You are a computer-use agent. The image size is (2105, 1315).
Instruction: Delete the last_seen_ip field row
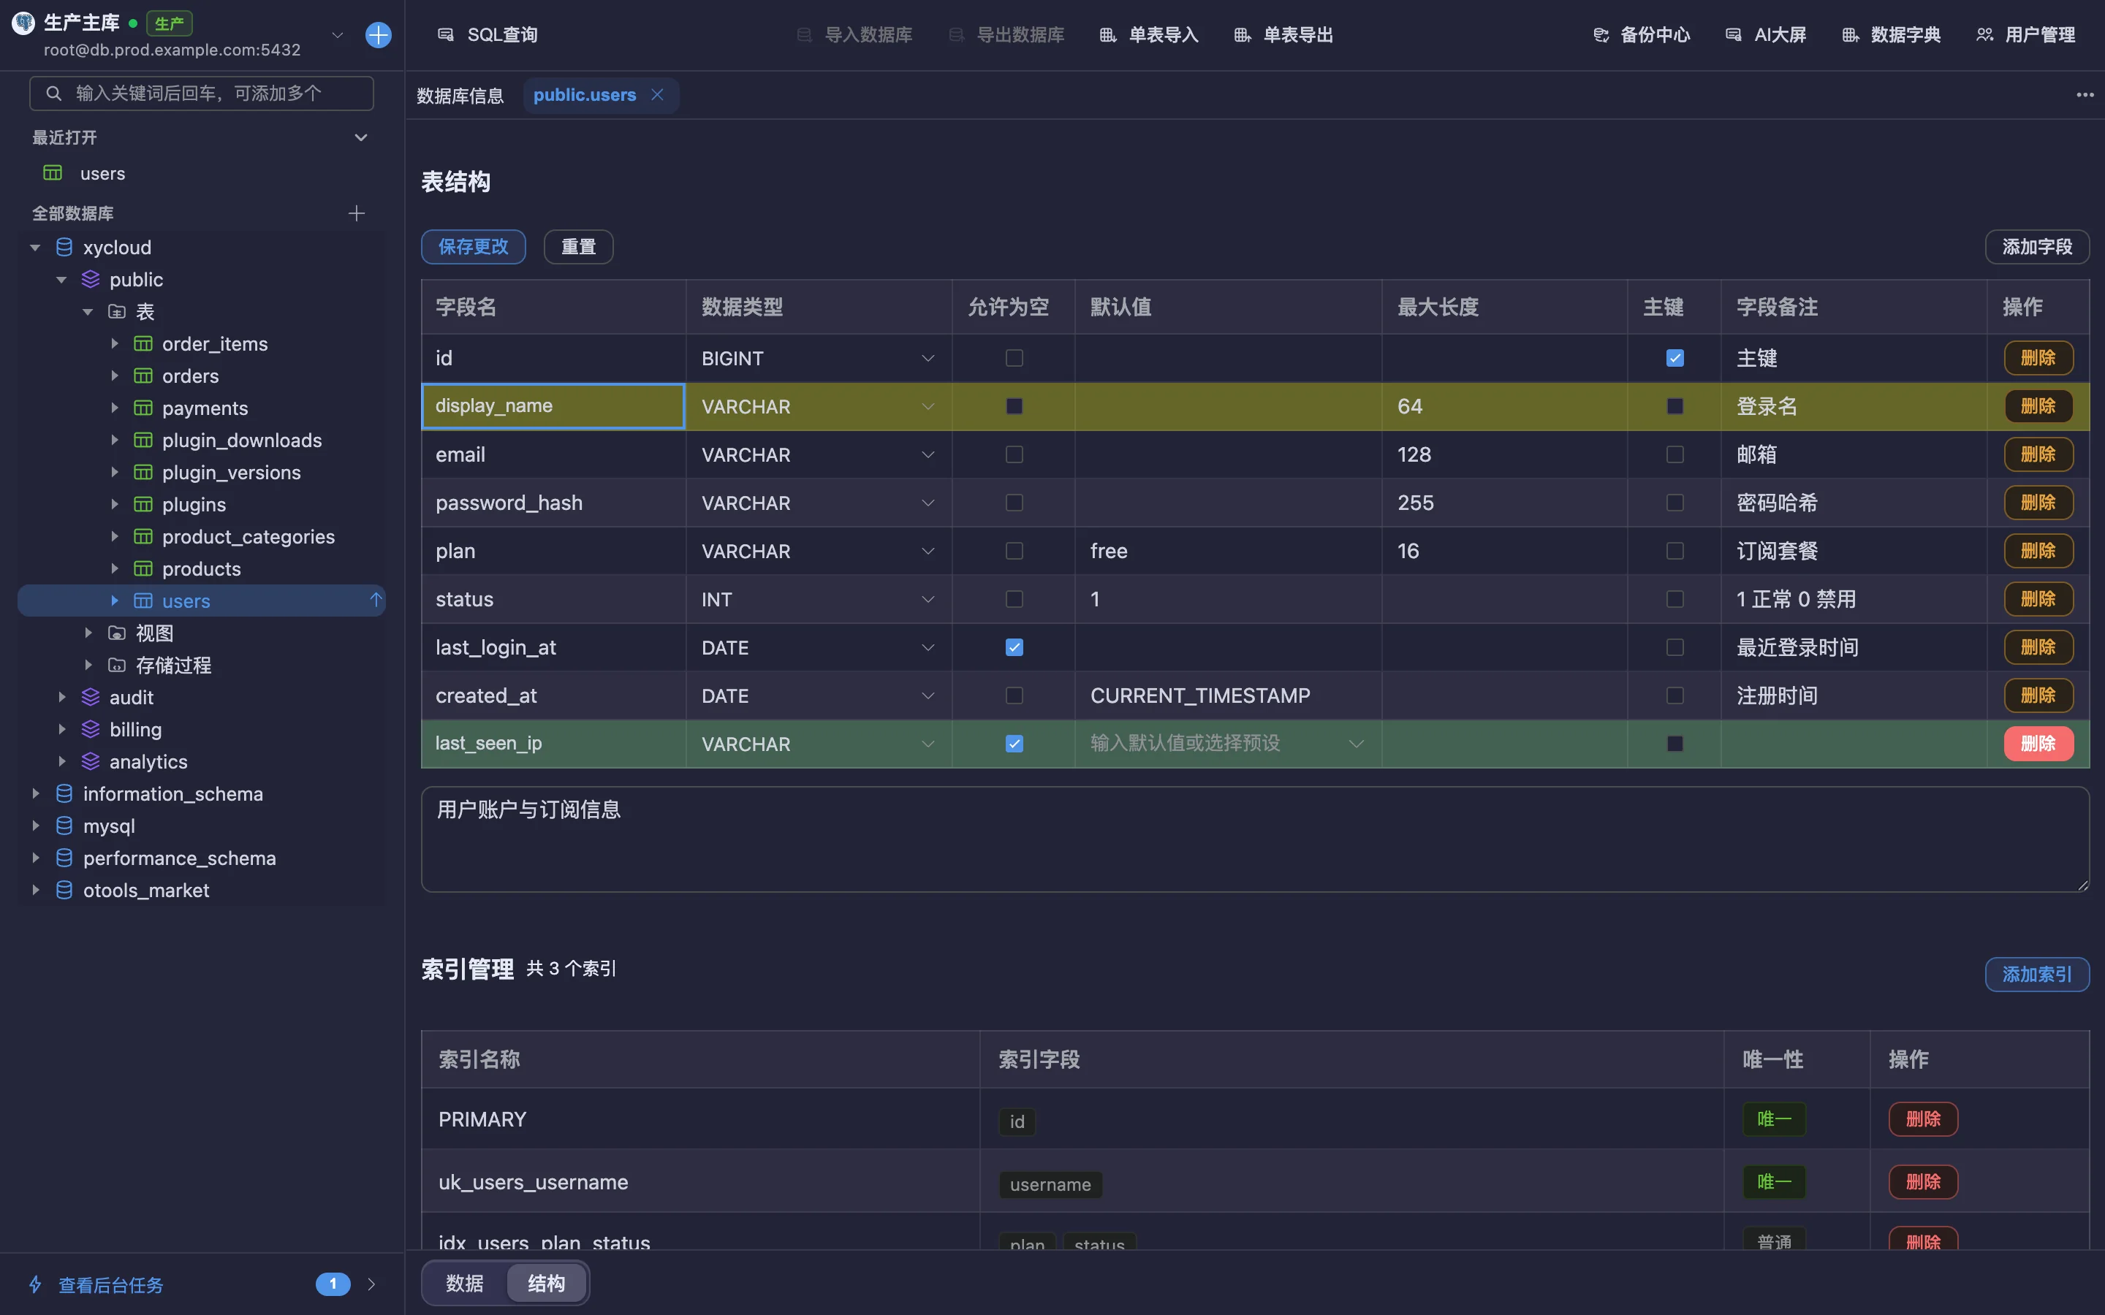pyautogui.click(x=2038, y=744)
